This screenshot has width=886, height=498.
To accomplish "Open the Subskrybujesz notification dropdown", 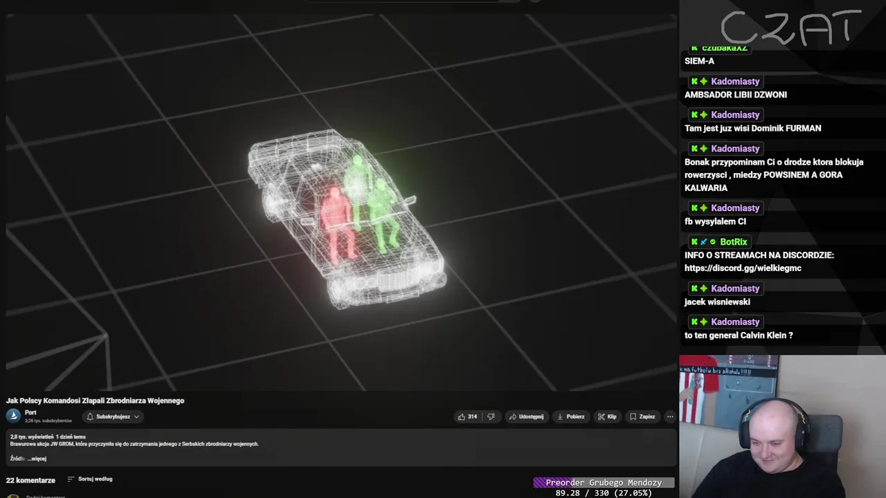I will pos(113,416).
